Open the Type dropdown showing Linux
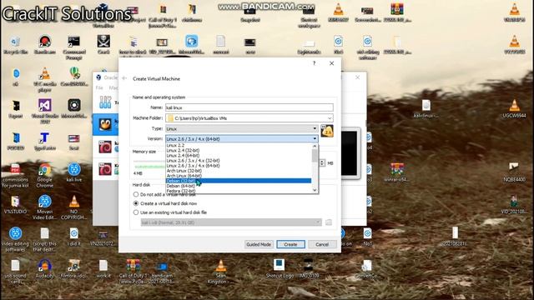Image resolution: width=534 pixels, height=300 pixels. 241,129
